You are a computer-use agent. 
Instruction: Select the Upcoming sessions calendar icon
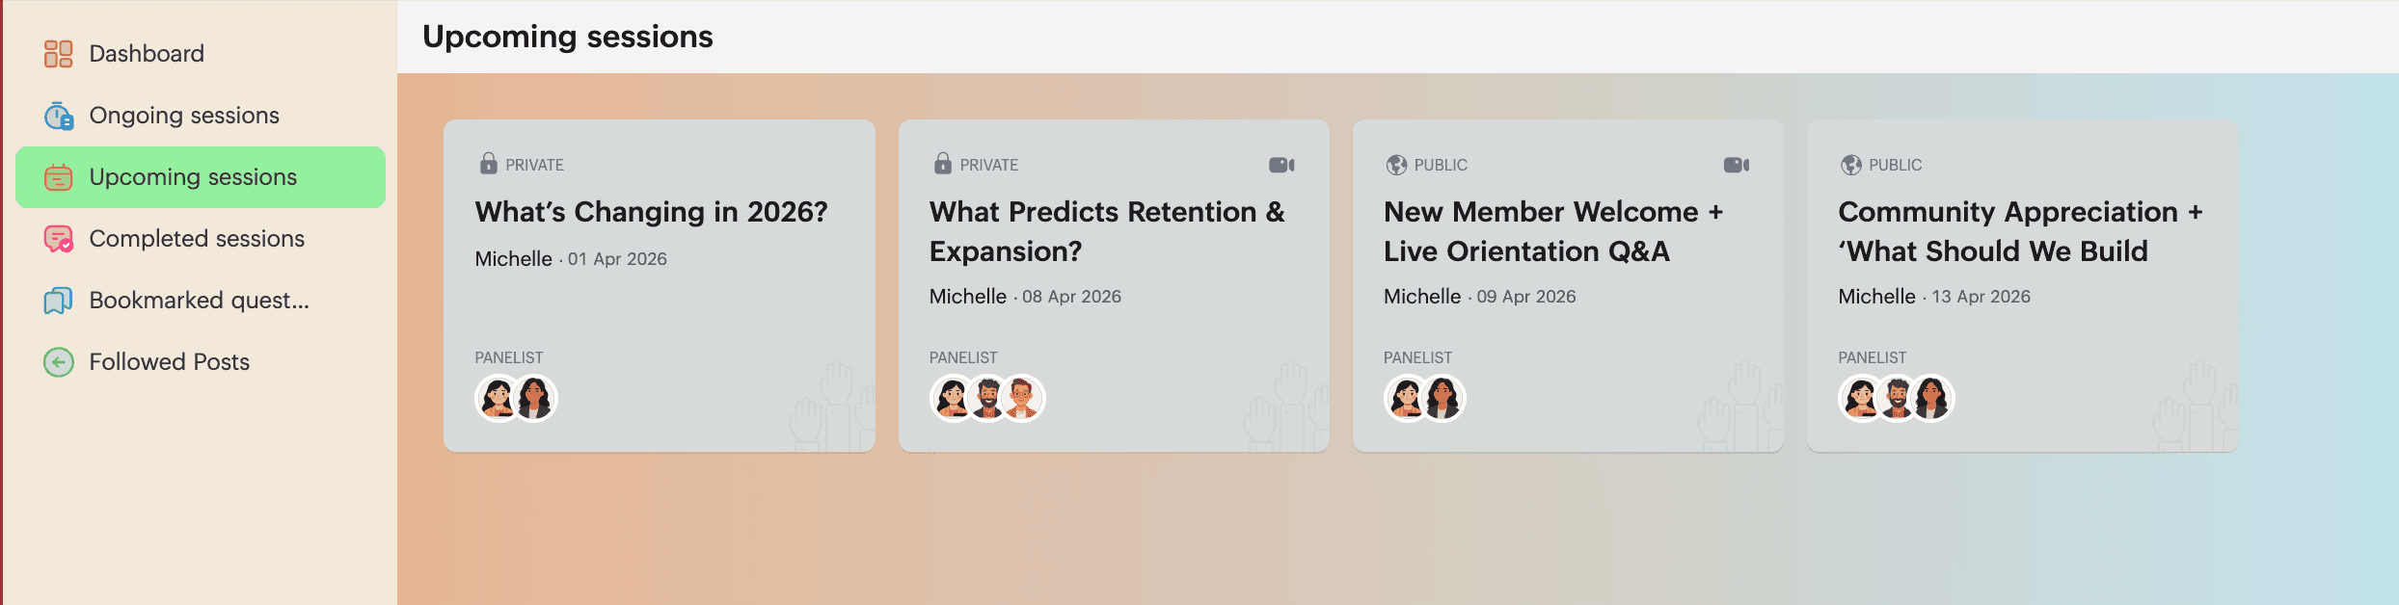point(58,177)
